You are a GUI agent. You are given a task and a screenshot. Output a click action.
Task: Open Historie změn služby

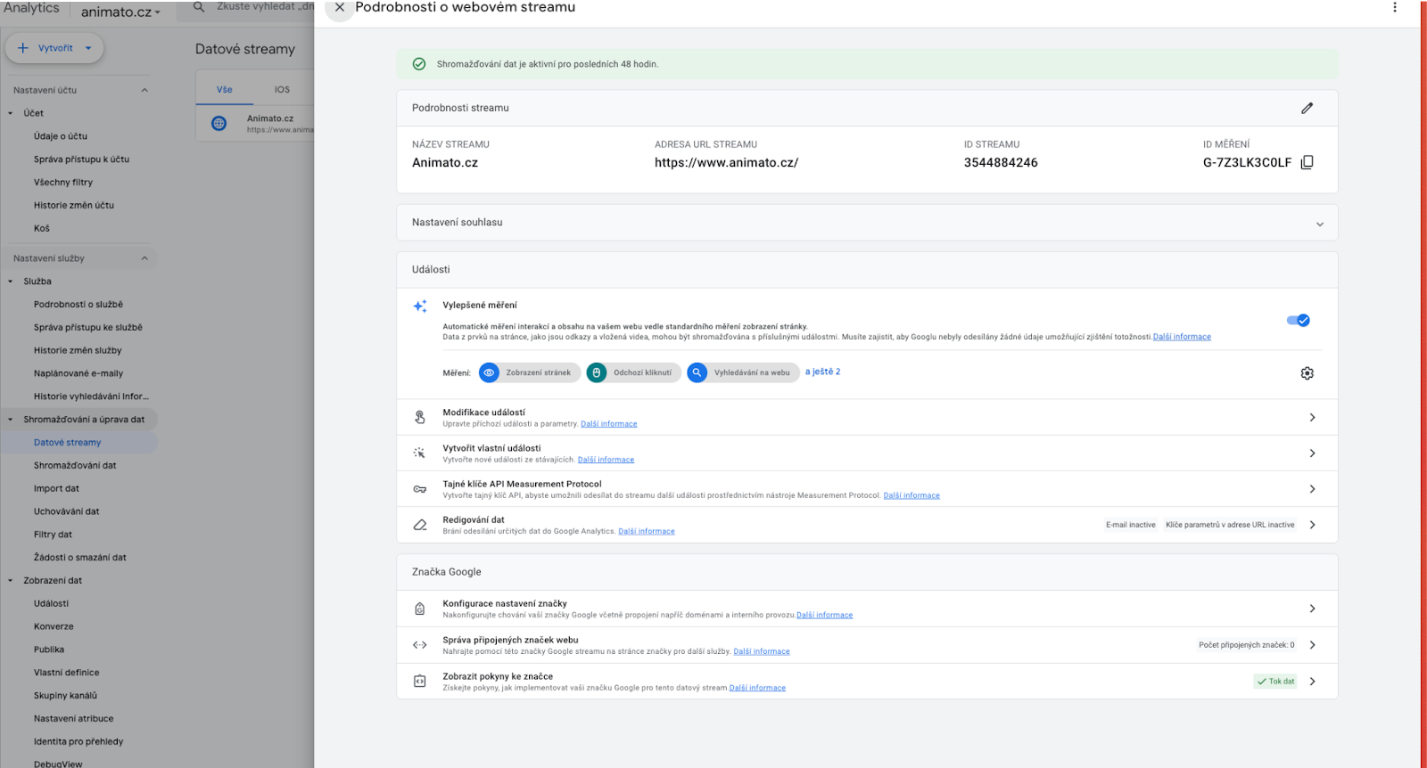(x=78, y=350)
